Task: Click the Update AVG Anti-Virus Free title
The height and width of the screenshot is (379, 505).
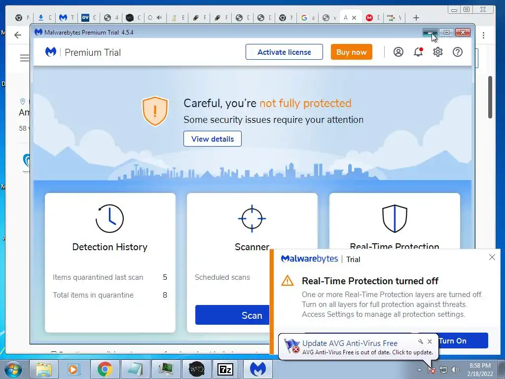Action: [350, 343]
